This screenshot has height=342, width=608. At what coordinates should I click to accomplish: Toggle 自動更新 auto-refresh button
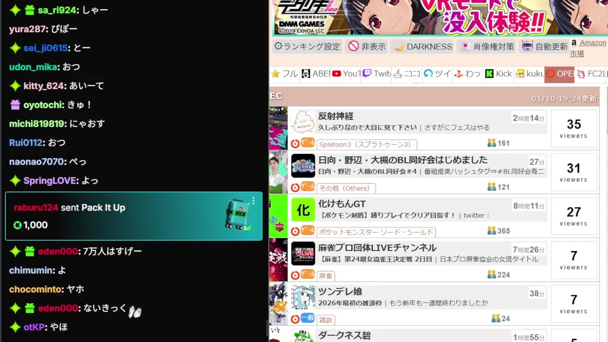[544, 47]
